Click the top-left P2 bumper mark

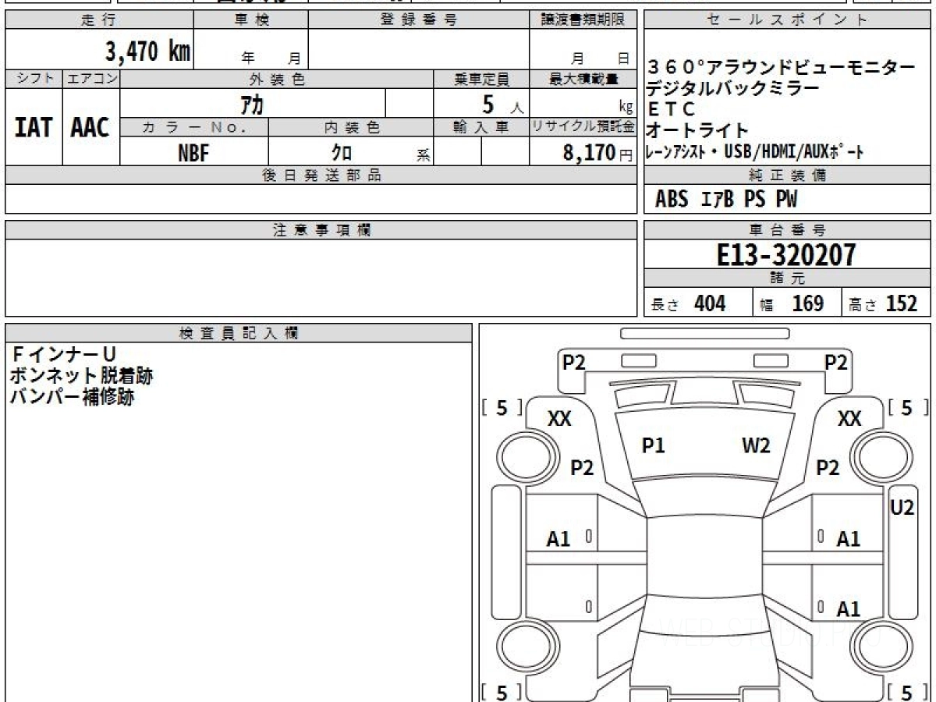point(574,362)
